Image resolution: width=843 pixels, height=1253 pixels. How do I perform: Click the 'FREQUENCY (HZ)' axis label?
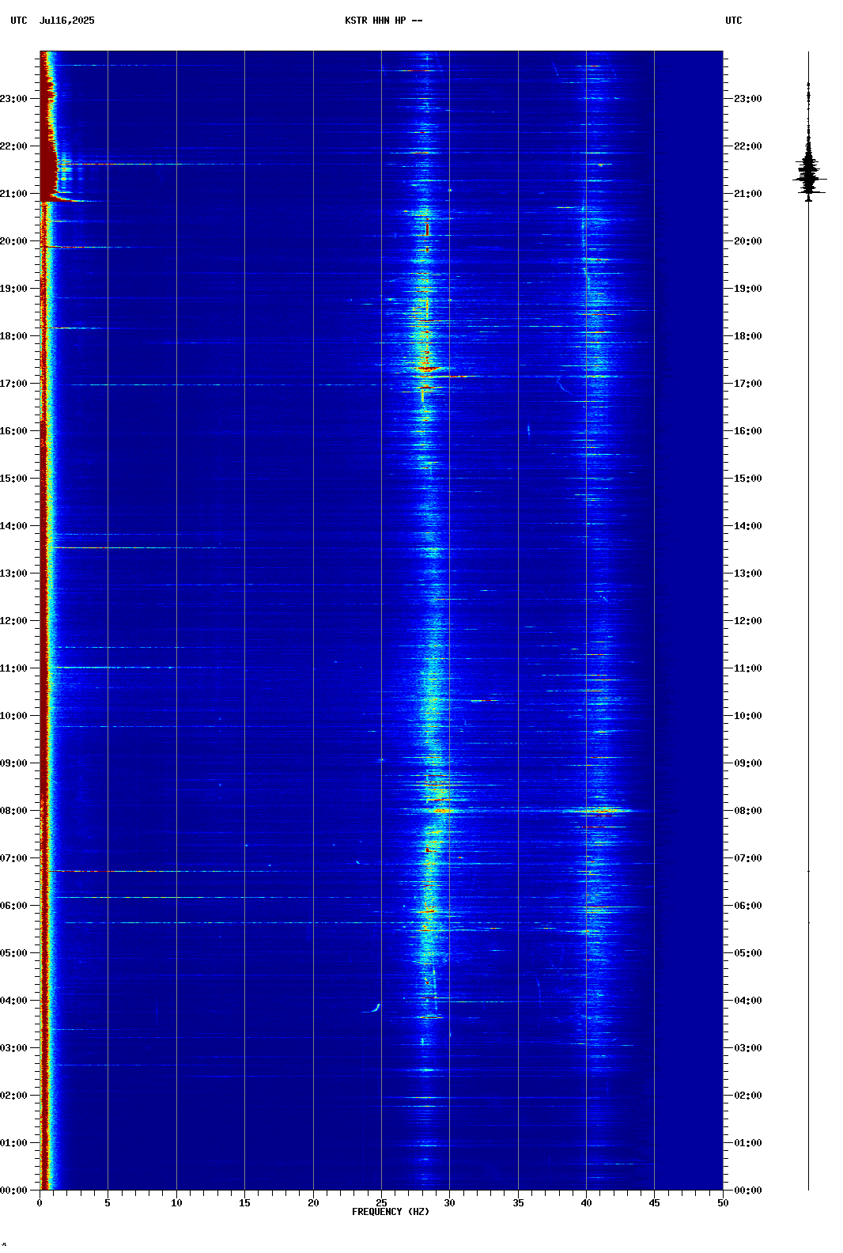pos(391,1212)
